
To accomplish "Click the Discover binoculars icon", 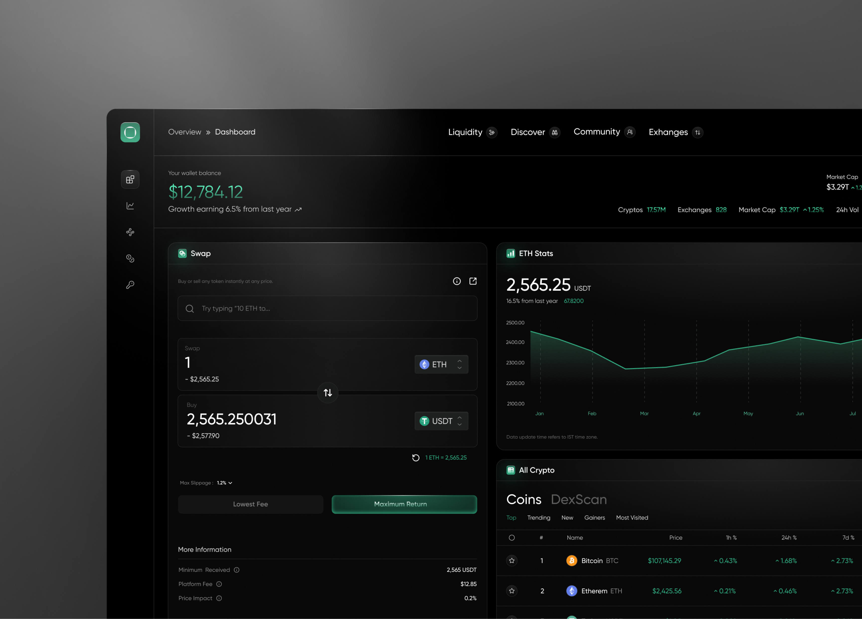I will pyautogui.click(x=555, y=132).
